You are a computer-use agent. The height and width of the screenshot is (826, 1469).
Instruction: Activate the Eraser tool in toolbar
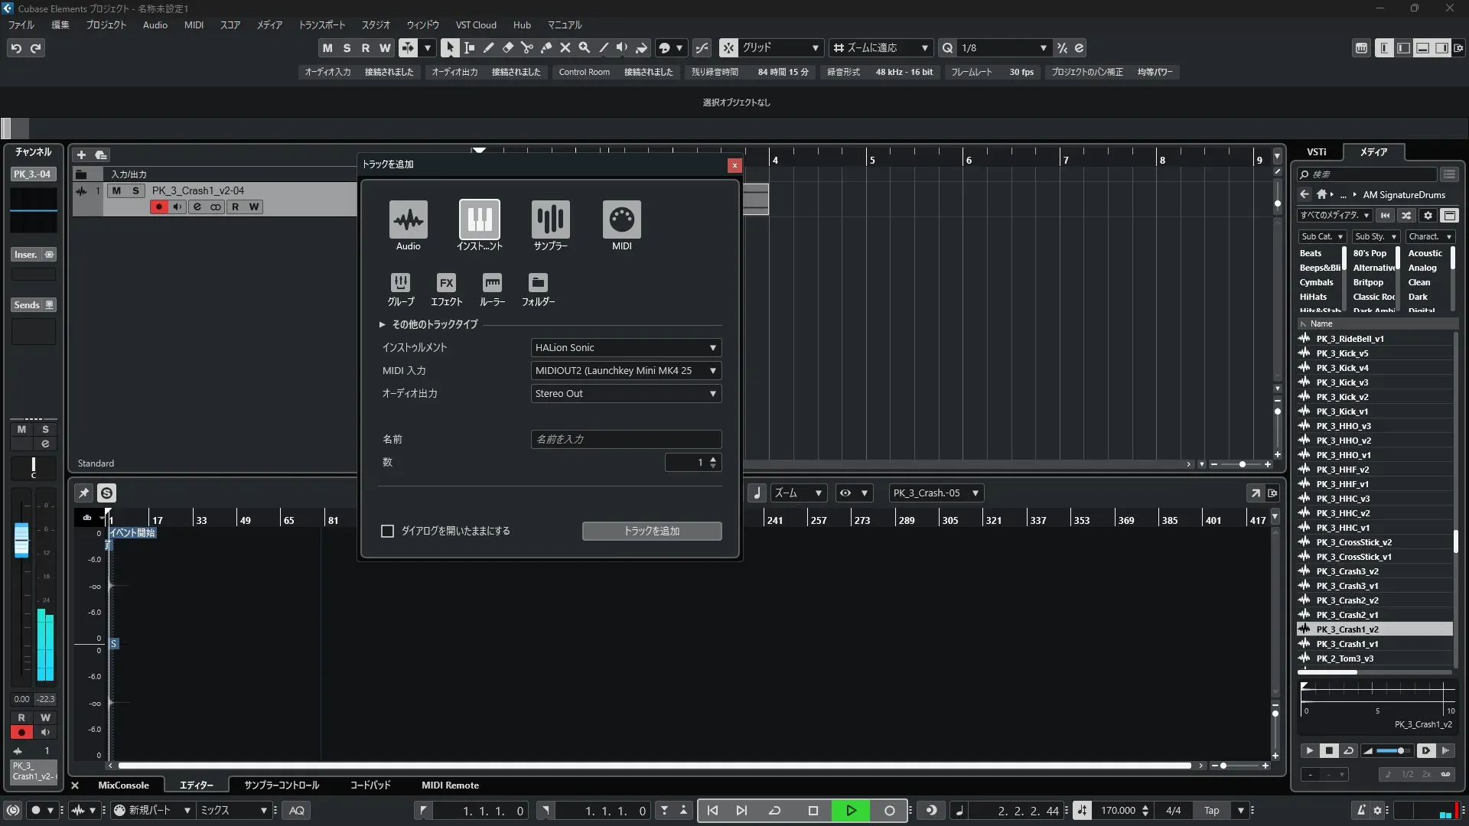point(507,47)
